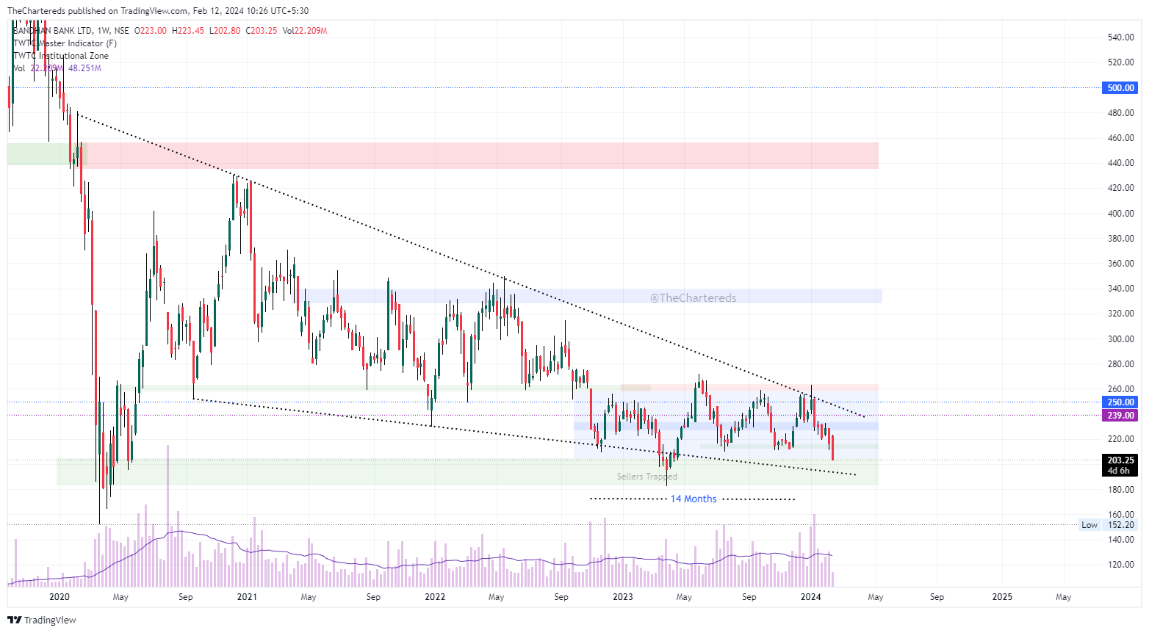1149x633 pixels.
Task: Click the TradingView logo at the bottom
Action: (42, 620)
